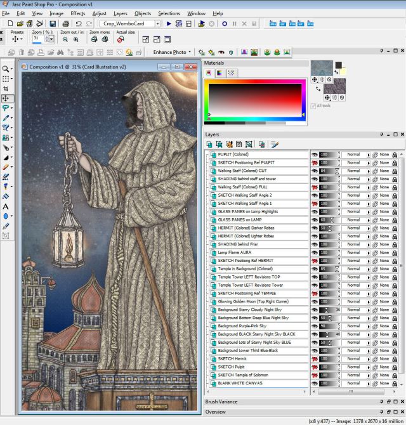
Task: Select the BLANK WHITE CANVAS layer
Action: click(x=240, y=383)
